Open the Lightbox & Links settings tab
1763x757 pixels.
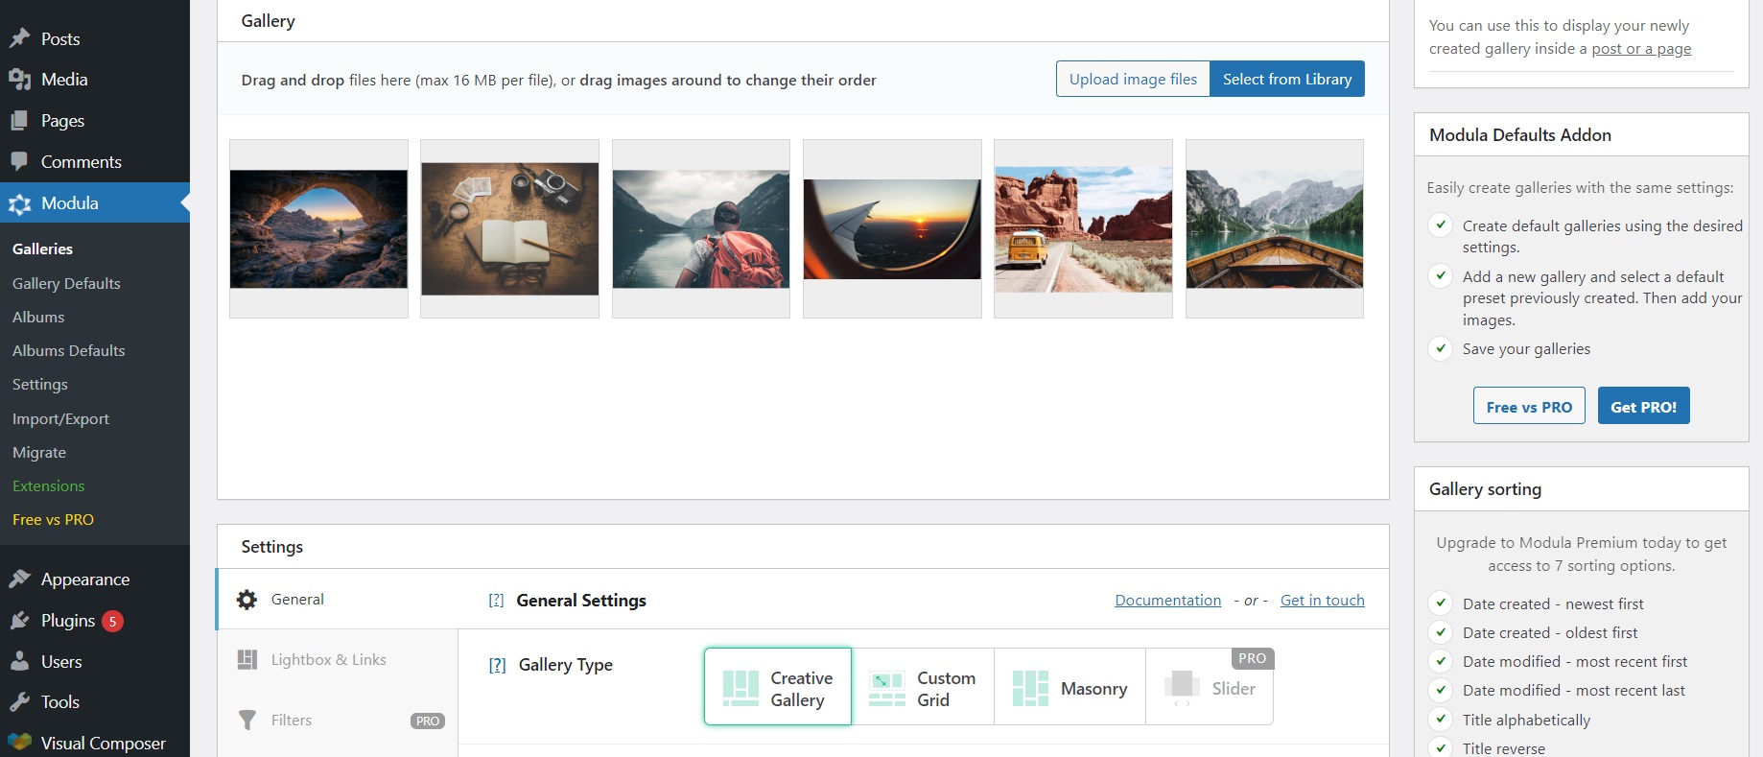tap(328, 660)
